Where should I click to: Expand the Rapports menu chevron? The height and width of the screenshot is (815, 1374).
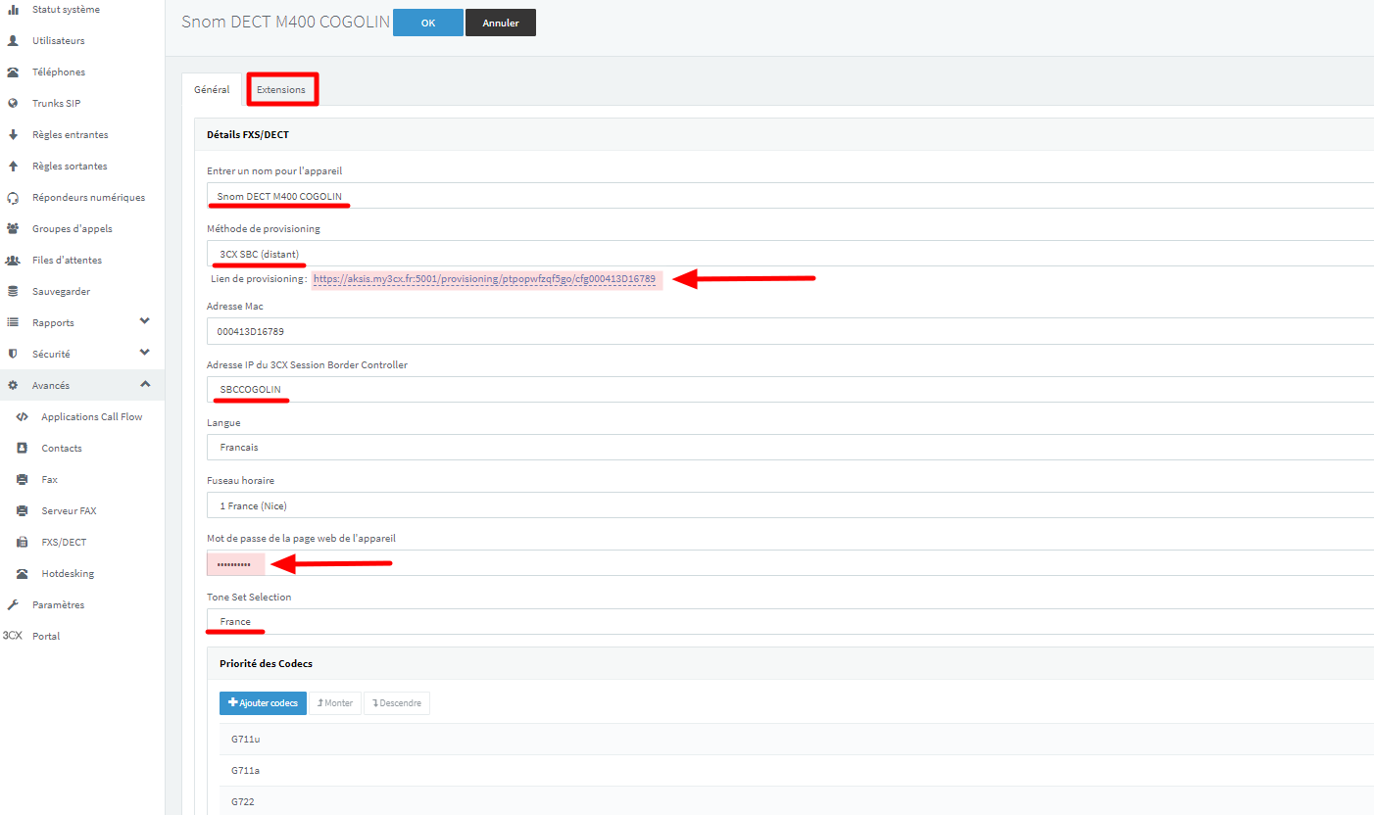coord(145,322)
